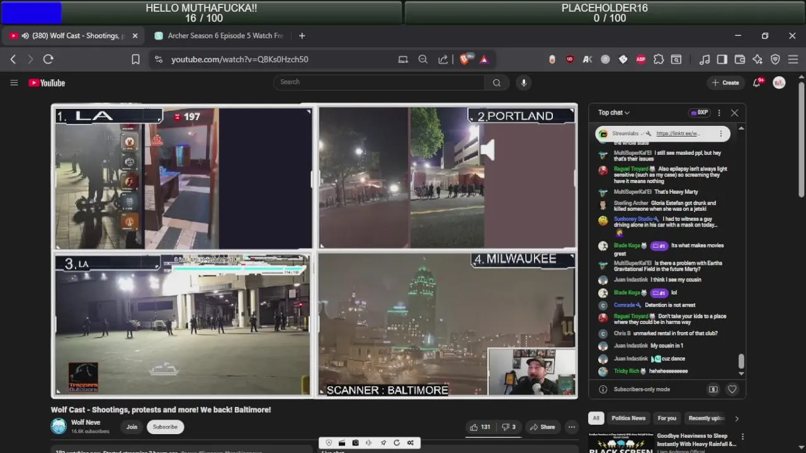Switch to Archer Season 6 Episode 5 tab
The image size is (806, 453).
[219, 36]
